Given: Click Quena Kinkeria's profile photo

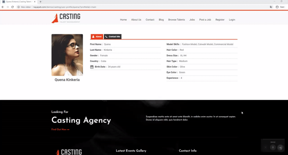Looking at the screenshot, I should (67, 55).
